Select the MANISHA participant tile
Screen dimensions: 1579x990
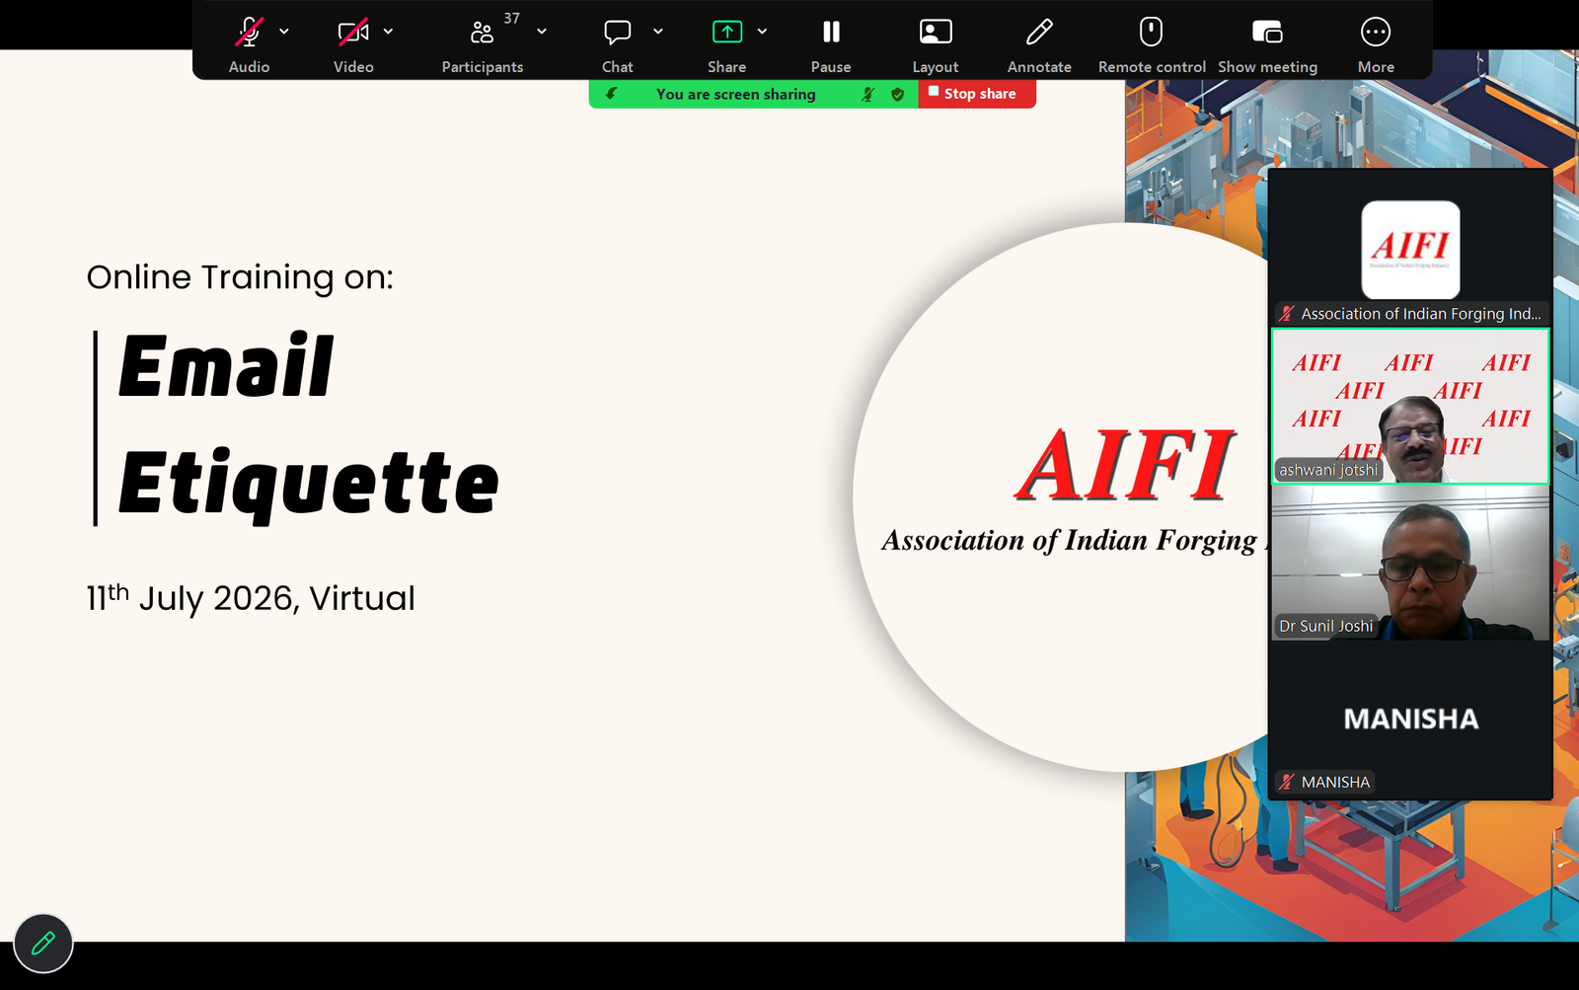[x=1410, y=720]
